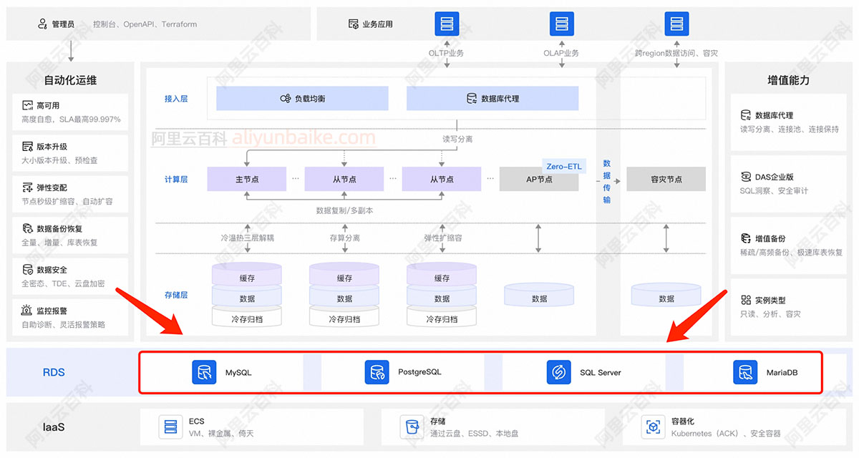
Task: Click the PostgreSQL database icon
Action: 377,373
